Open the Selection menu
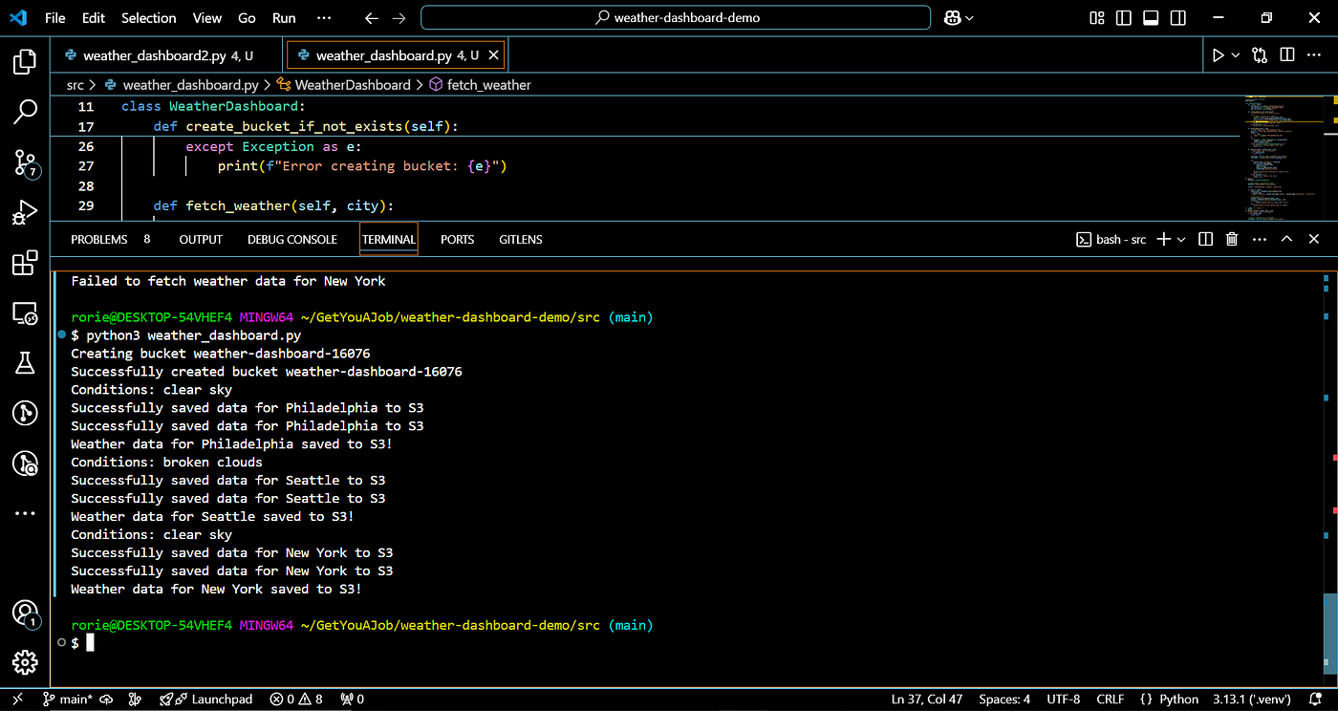Screen dimensions: 1338x711 149,18
